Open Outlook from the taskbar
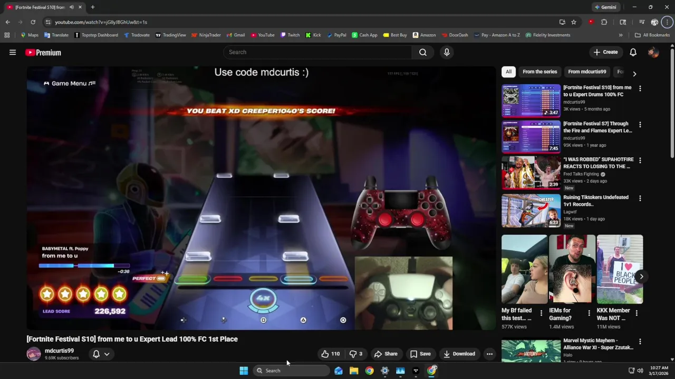Image resolution: width=675 pixels, height=379 pixels. (338, 371)
